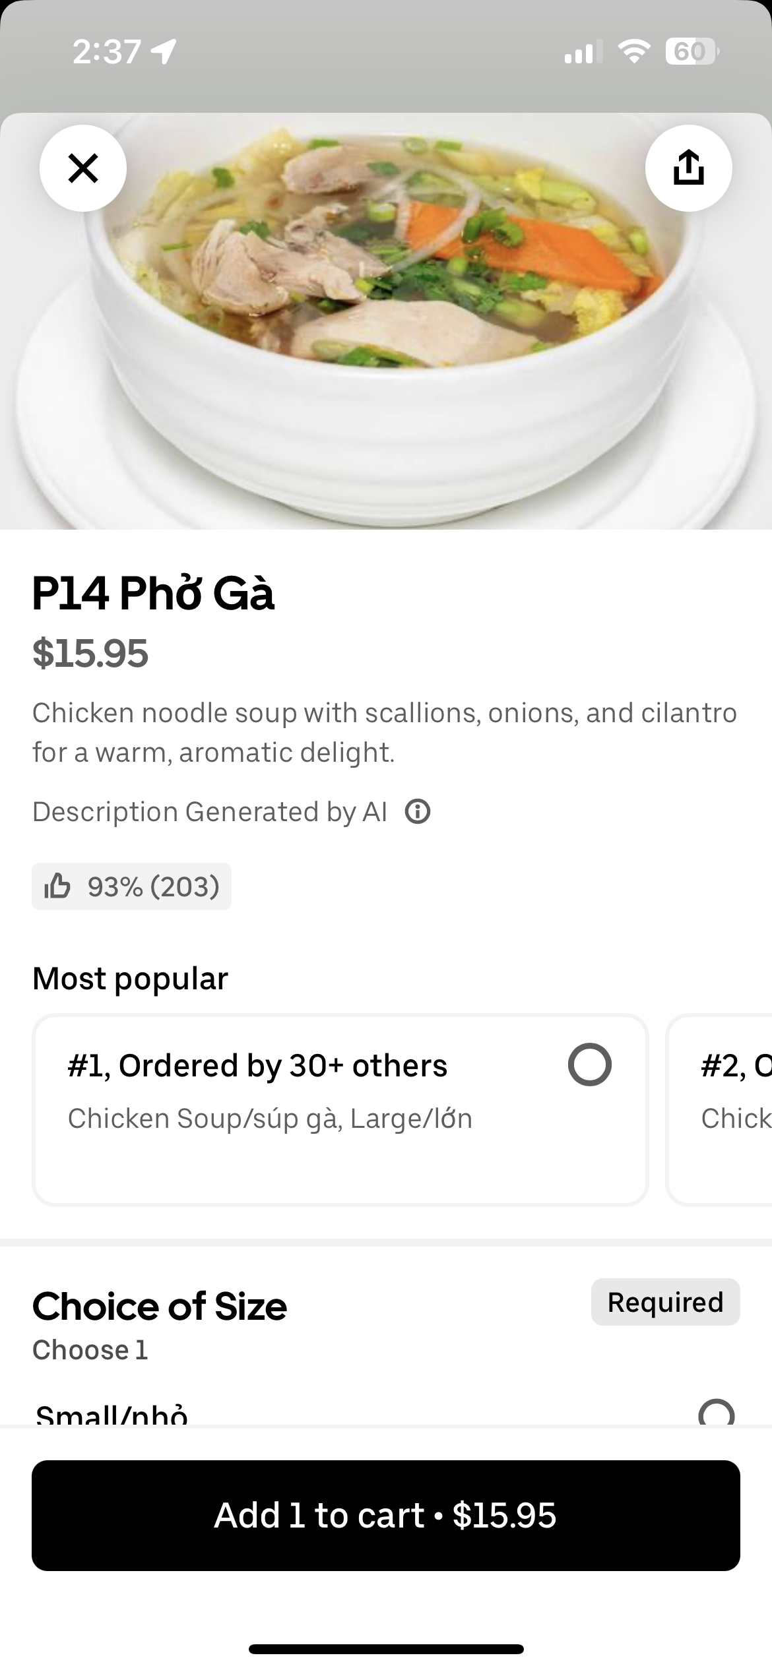Tap the Choice of Size heading
The width and height of the screenshot is (772, 1670).
tap(160, 1306)
